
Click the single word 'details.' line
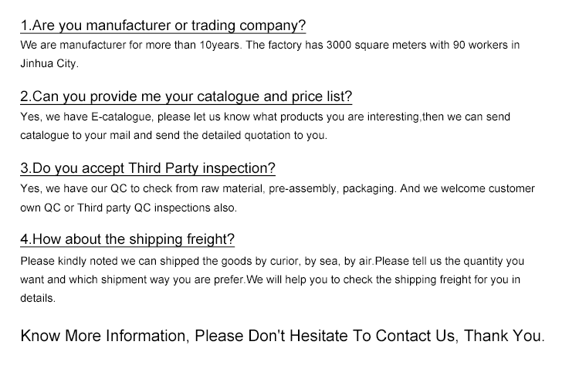pyautogui.click(x=38, y=297)
